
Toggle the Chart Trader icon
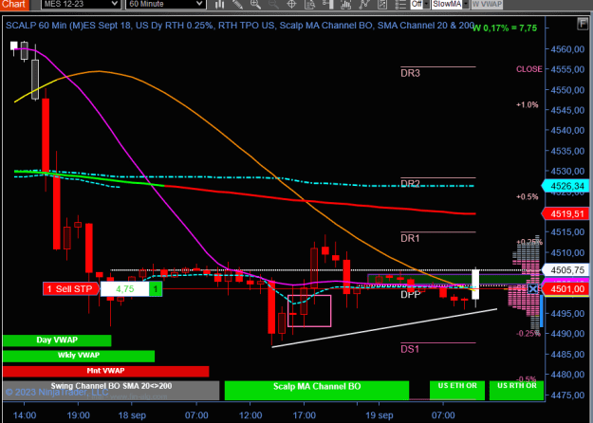pyautogui.click(x=327, y=4)
